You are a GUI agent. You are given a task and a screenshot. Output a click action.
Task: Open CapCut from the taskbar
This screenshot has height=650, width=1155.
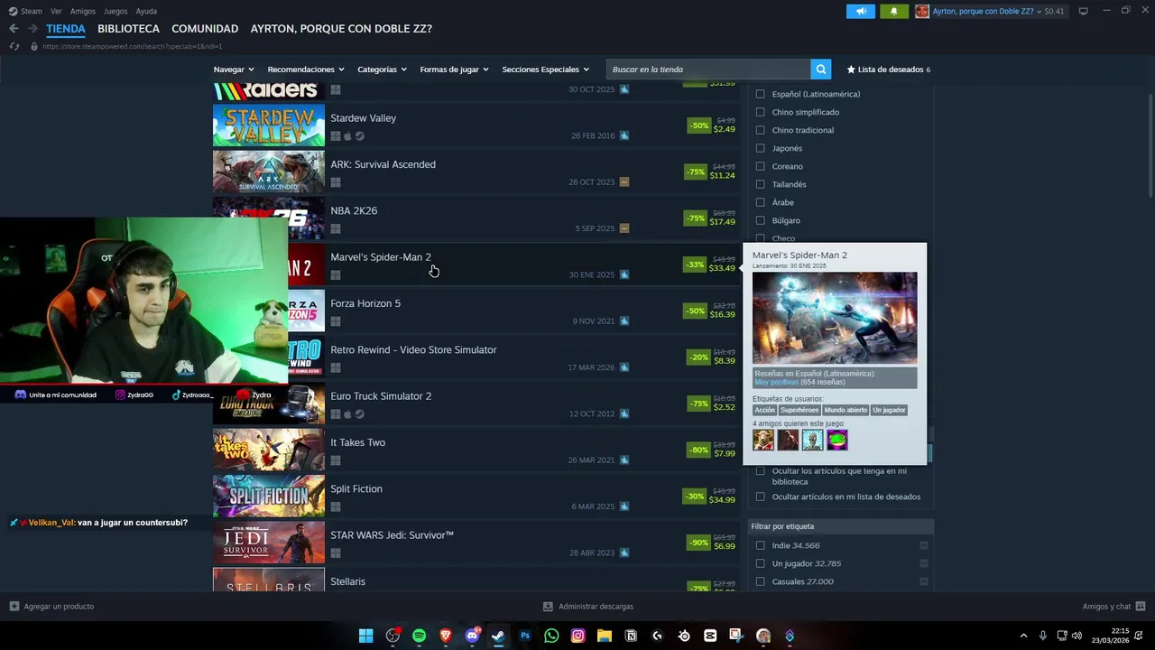(x=710, y=636)
